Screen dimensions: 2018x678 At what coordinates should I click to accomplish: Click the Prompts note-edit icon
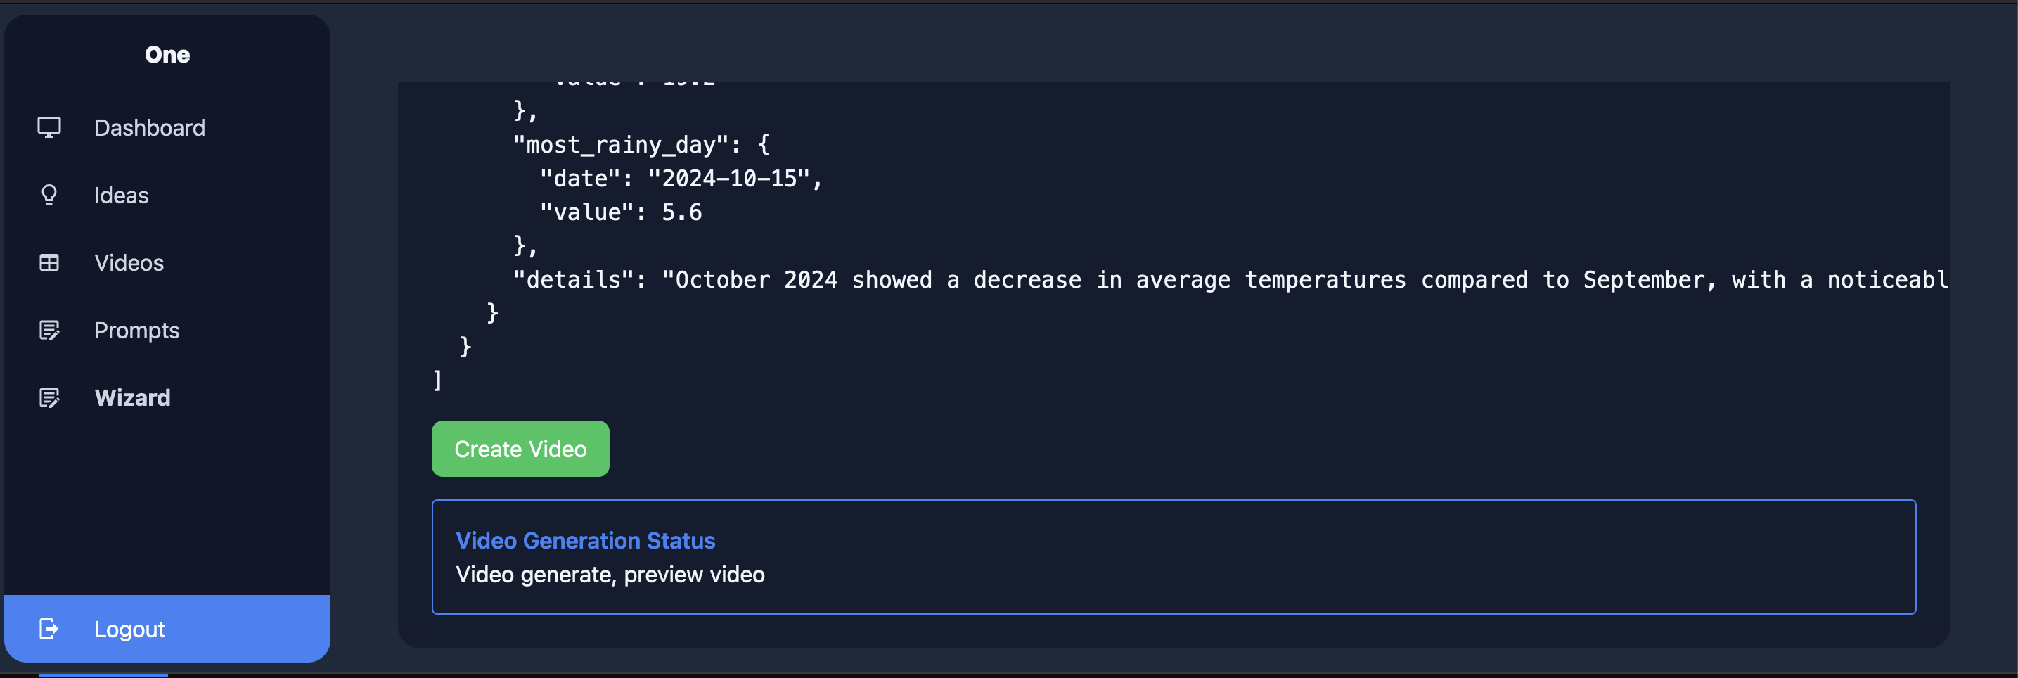pyautogui.click(x=49, y=330)
